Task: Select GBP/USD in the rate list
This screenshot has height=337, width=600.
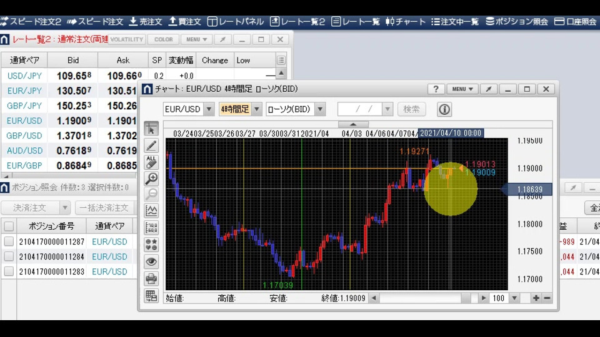Action: (x=24, y=135)
